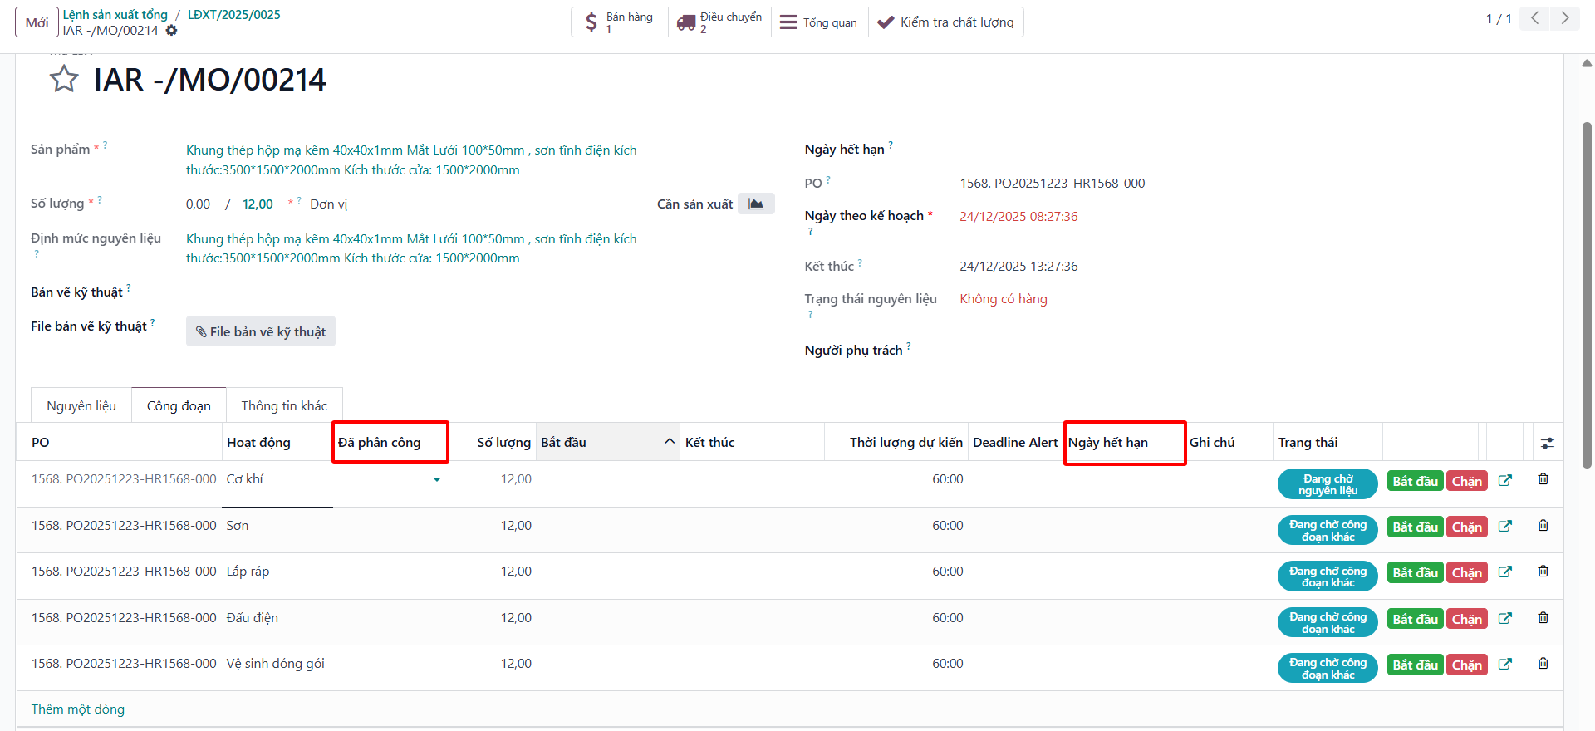The image size is (1595, 731).
Task: Click the Mới button to create new record
Action: point(37,22)
